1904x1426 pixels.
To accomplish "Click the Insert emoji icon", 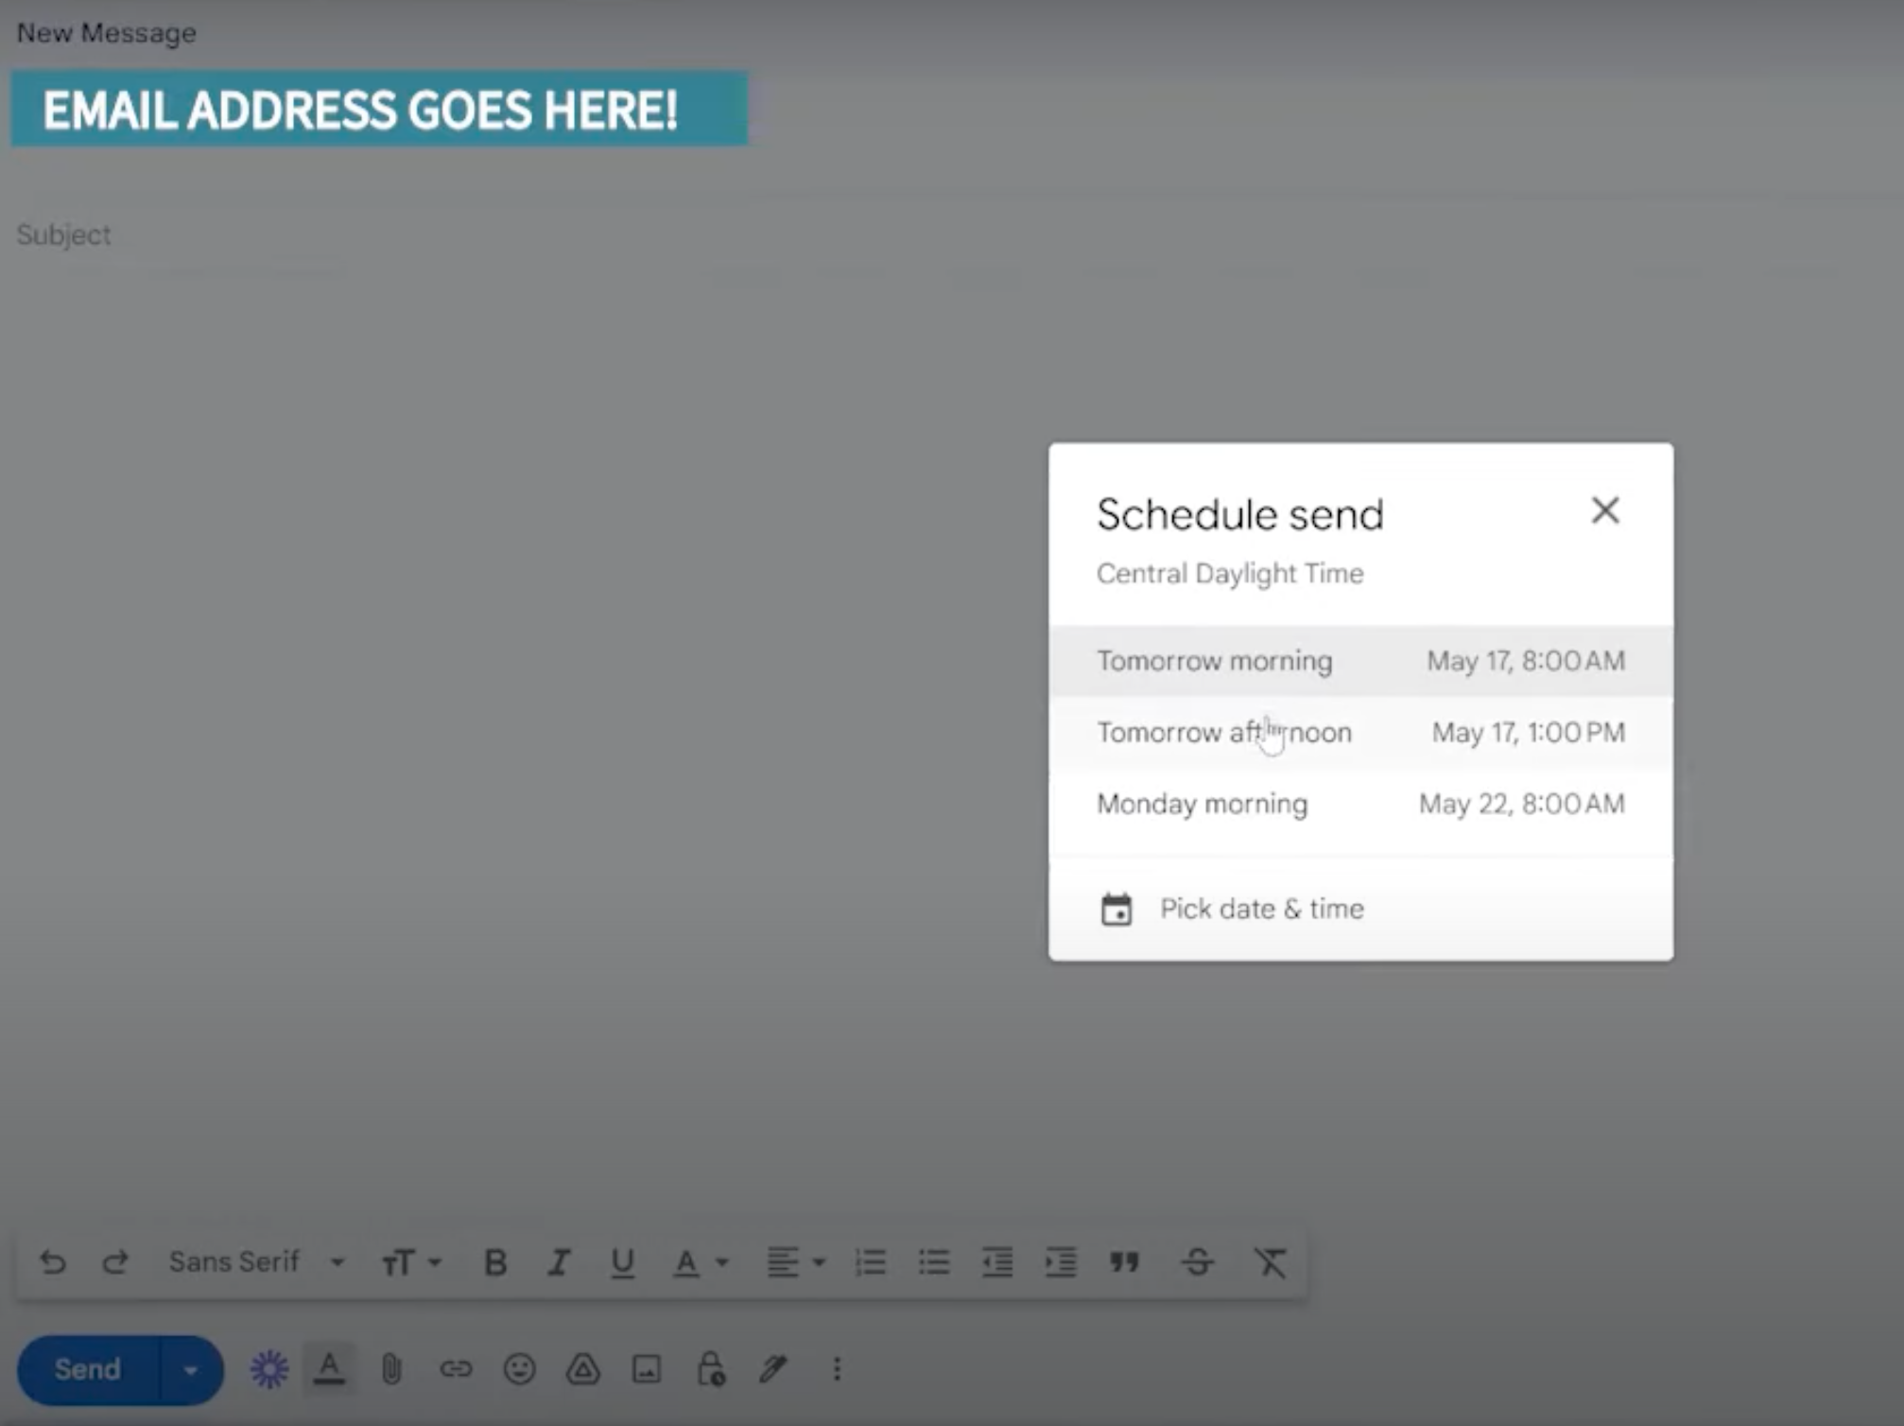I will click(x=518, y=1369).
